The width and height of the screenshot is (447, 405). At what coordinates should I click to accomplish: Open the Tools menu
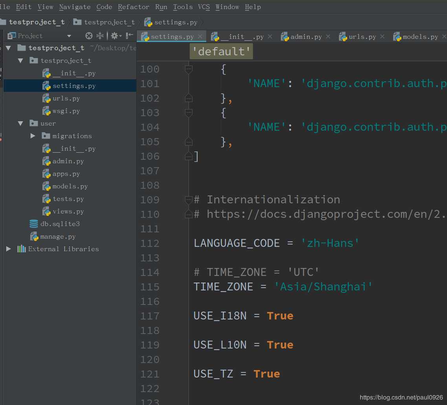pos(183,7)
